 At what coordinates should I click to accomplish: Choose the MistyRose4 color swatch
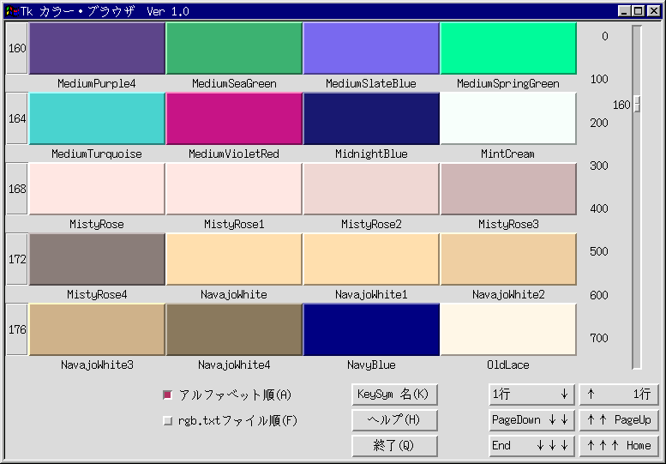coord(97,259)
